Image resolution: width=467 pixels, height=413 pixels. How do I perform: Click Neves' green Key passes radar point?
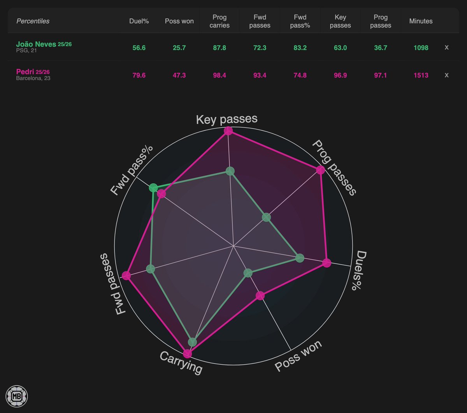pyautogui.click(x=230, y=171)
